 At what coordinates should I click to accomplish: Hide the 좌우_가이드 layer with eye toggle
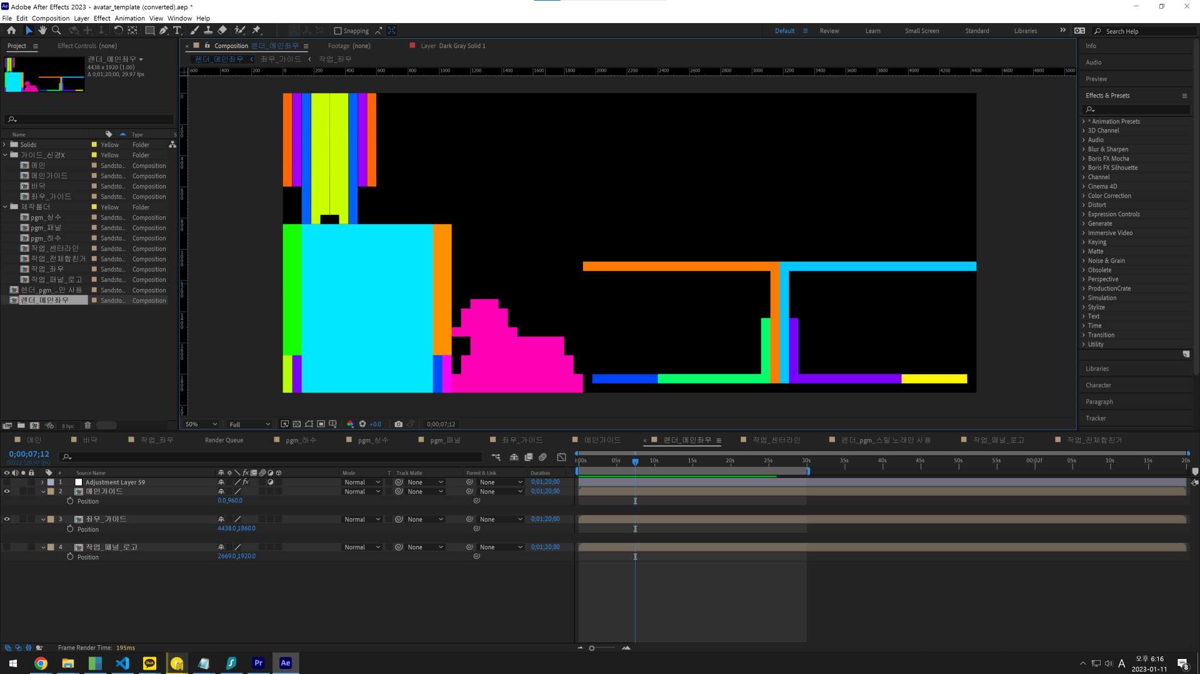pos(7,519)
